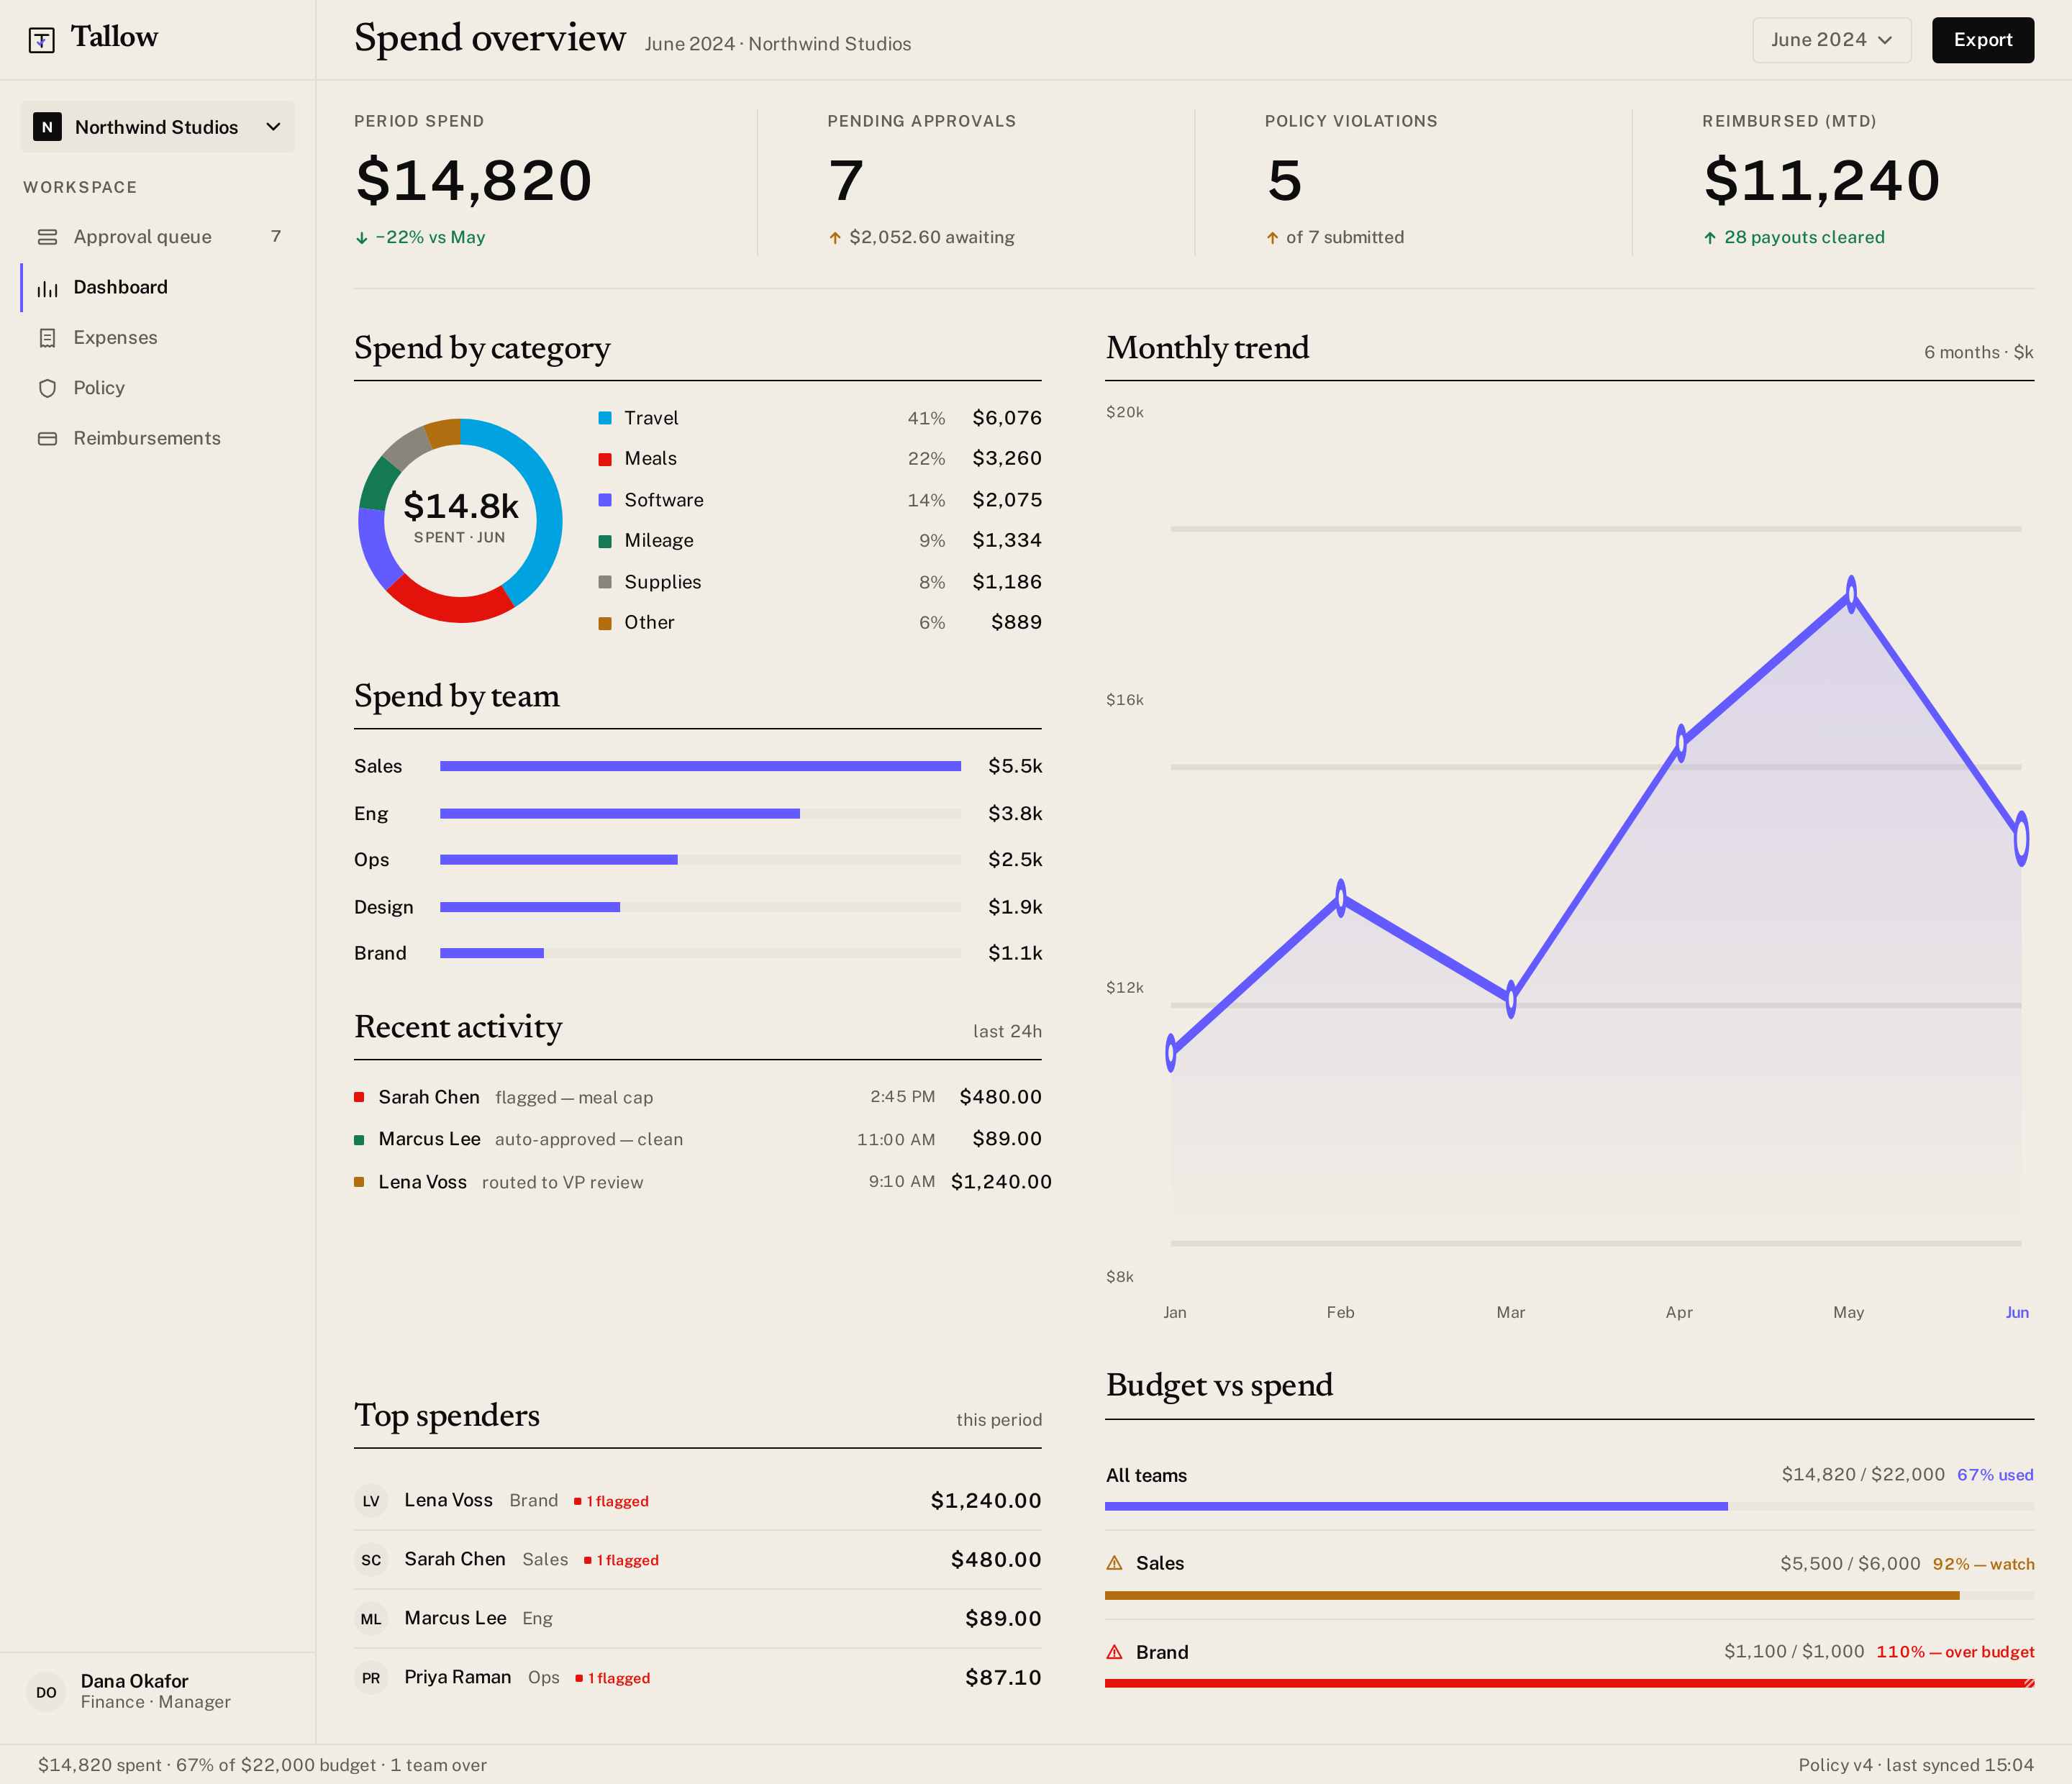
Task: Click the $11,240 reimbursed value
Action: tap(1822, 181)
